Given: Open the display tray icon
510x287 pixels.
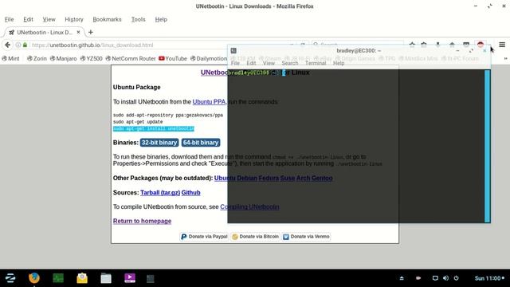Looking at the screenshot, I should (x=435, y=278).
